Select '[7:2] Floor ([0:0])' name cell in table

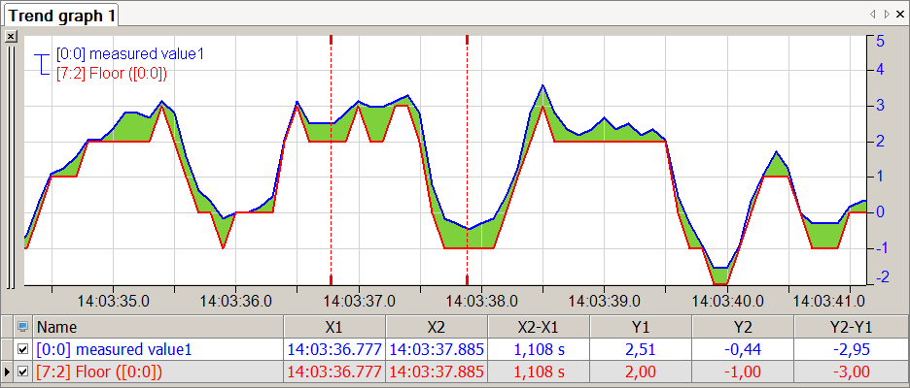(158, 372)
